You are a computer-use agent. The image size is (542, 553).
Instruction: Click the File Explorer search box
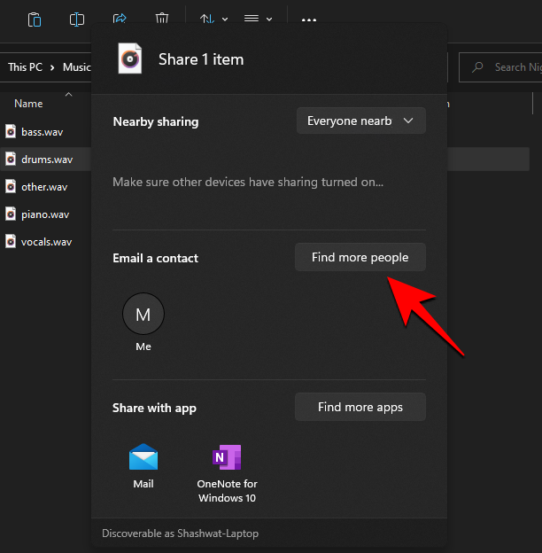click(x=500, y=67)
